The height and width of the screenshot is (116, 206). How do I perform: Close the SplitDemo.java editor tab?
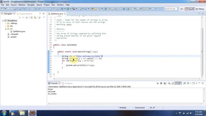(x=65, y=14)
